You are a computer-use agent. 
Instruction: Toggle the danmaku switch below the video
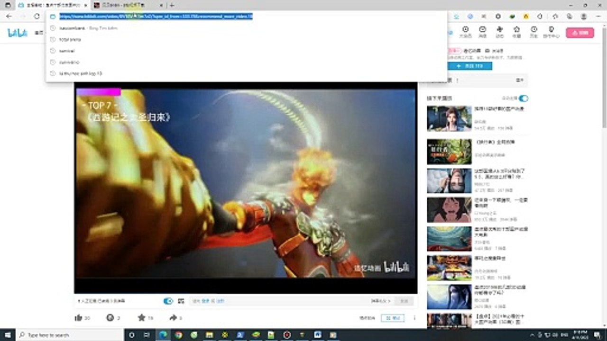pos(168,301)
